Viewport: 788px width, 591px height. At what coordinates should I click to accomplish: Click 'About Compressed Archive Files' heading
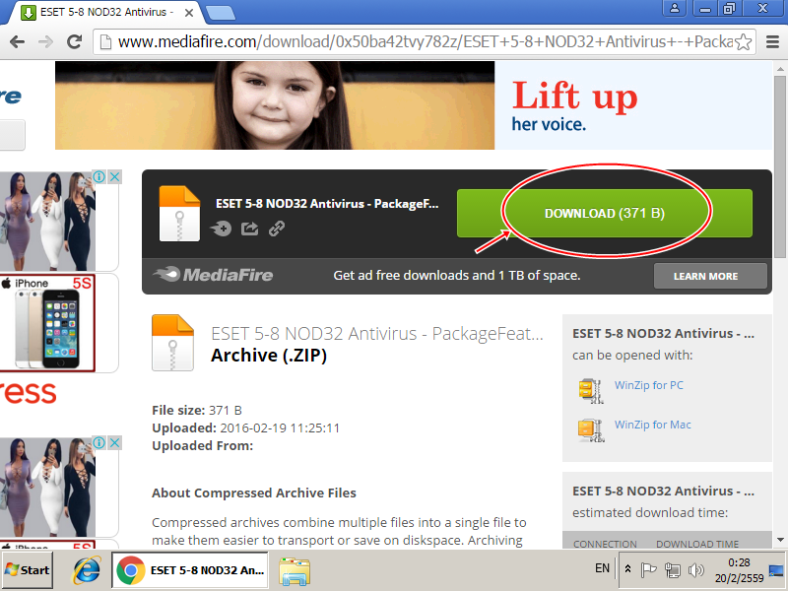coord(254,493)
